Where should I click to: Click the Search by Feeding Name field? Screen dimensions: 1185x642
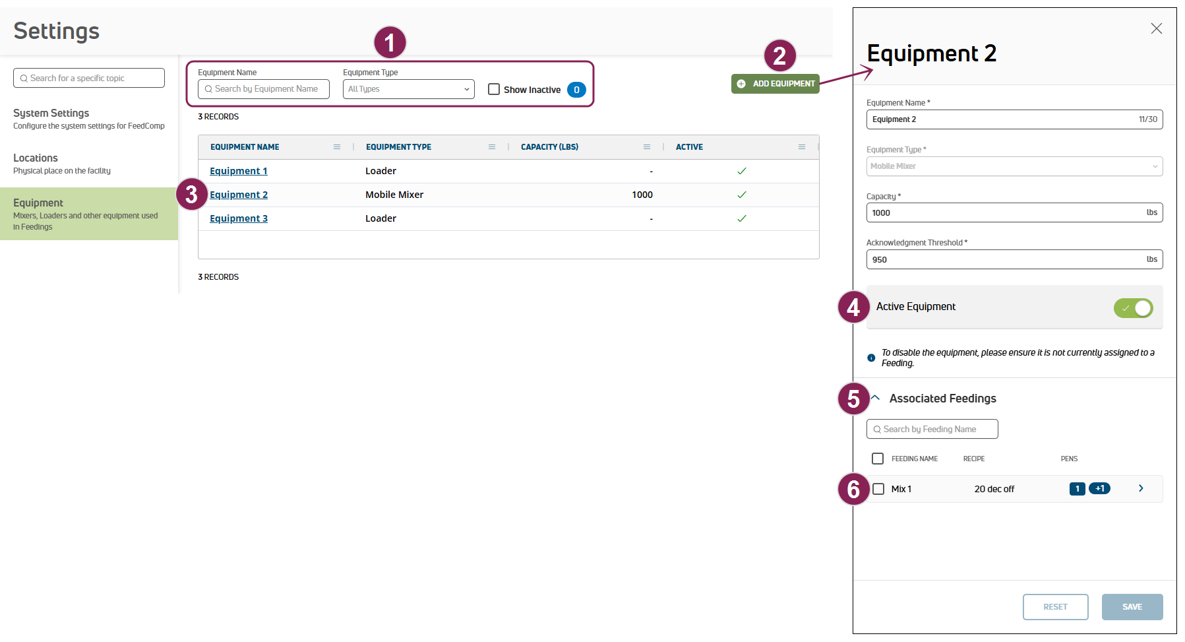click(x=932, y=429)
